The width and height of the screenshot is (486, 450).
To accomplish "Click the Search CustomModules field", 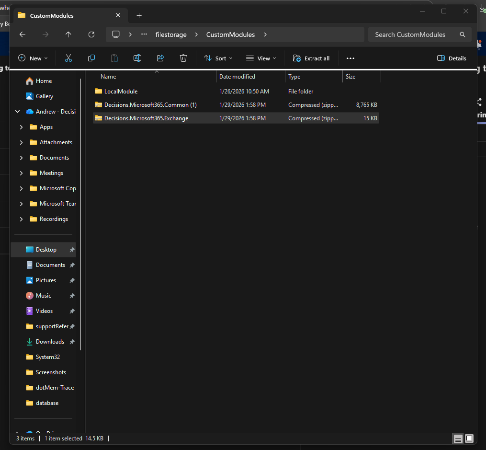I will coord(414,35).
